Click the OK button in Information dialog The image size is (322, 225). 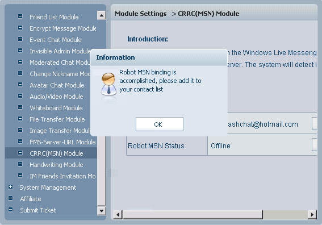coord(160,124)
